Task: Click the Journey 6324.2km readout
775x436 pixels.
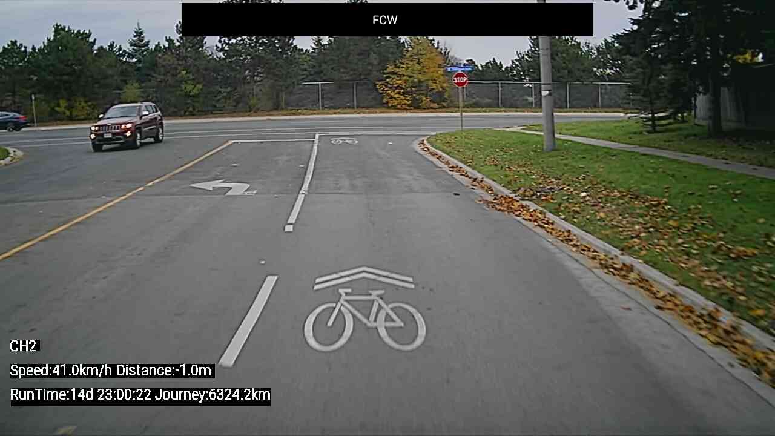Action: 213,395
